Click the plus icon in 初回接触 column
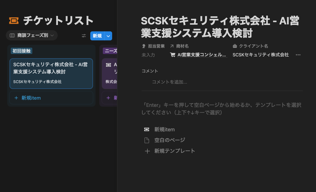The image size is (316, 192). pyautogui.click(x=16, y=98)
